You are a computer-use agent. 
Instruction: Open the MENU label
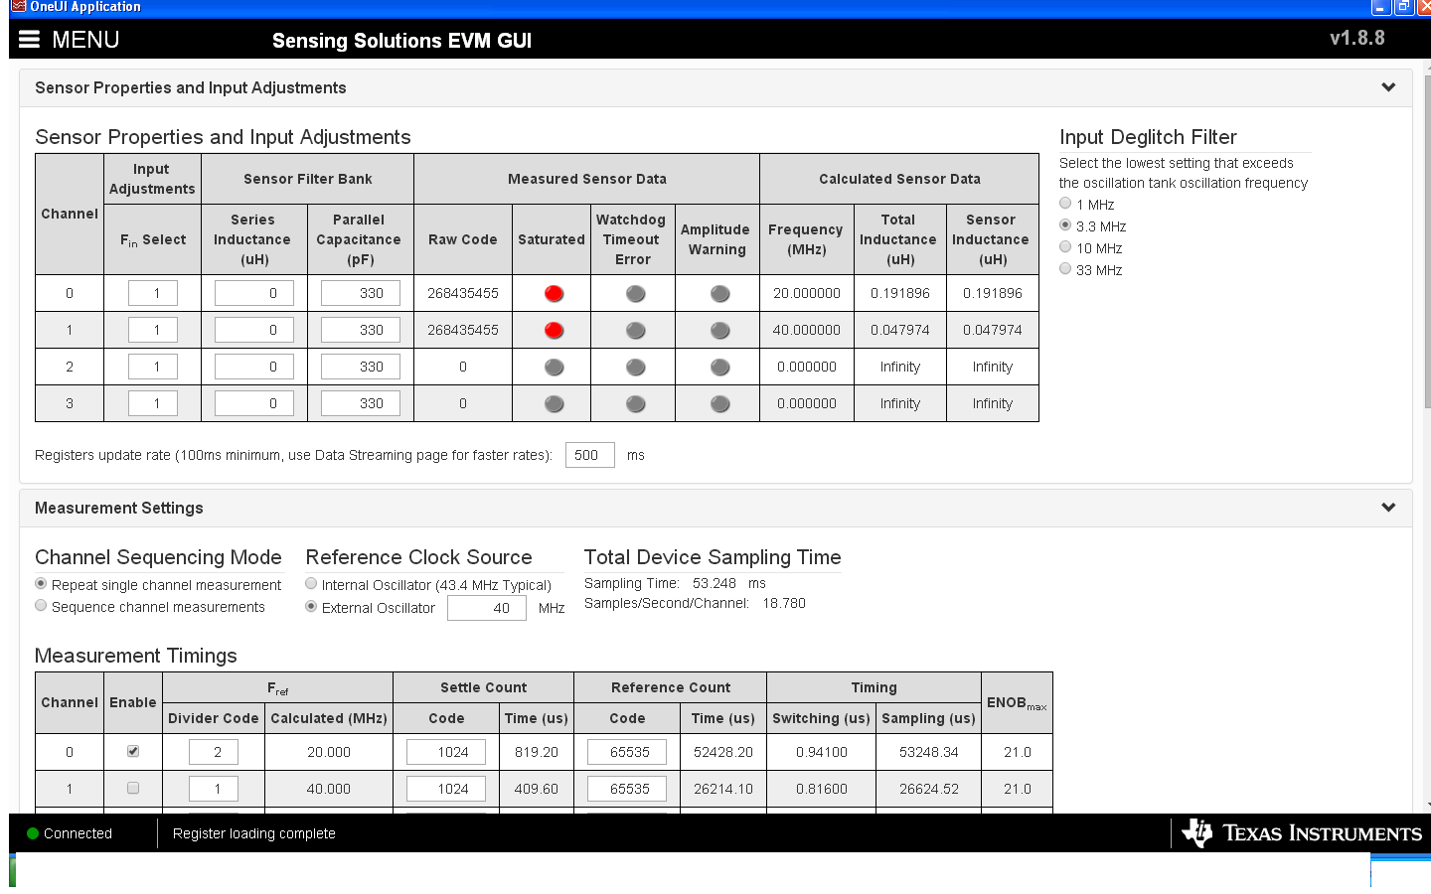pos(85,40)
